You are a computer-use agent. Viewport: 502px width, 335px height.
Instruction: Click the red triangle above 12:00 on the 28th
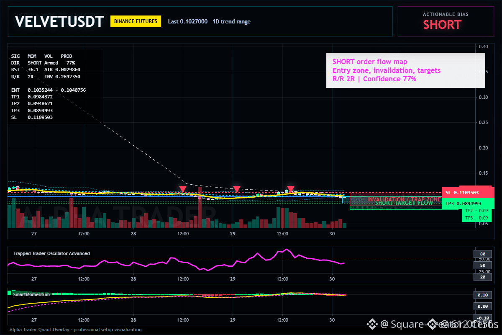183,189
